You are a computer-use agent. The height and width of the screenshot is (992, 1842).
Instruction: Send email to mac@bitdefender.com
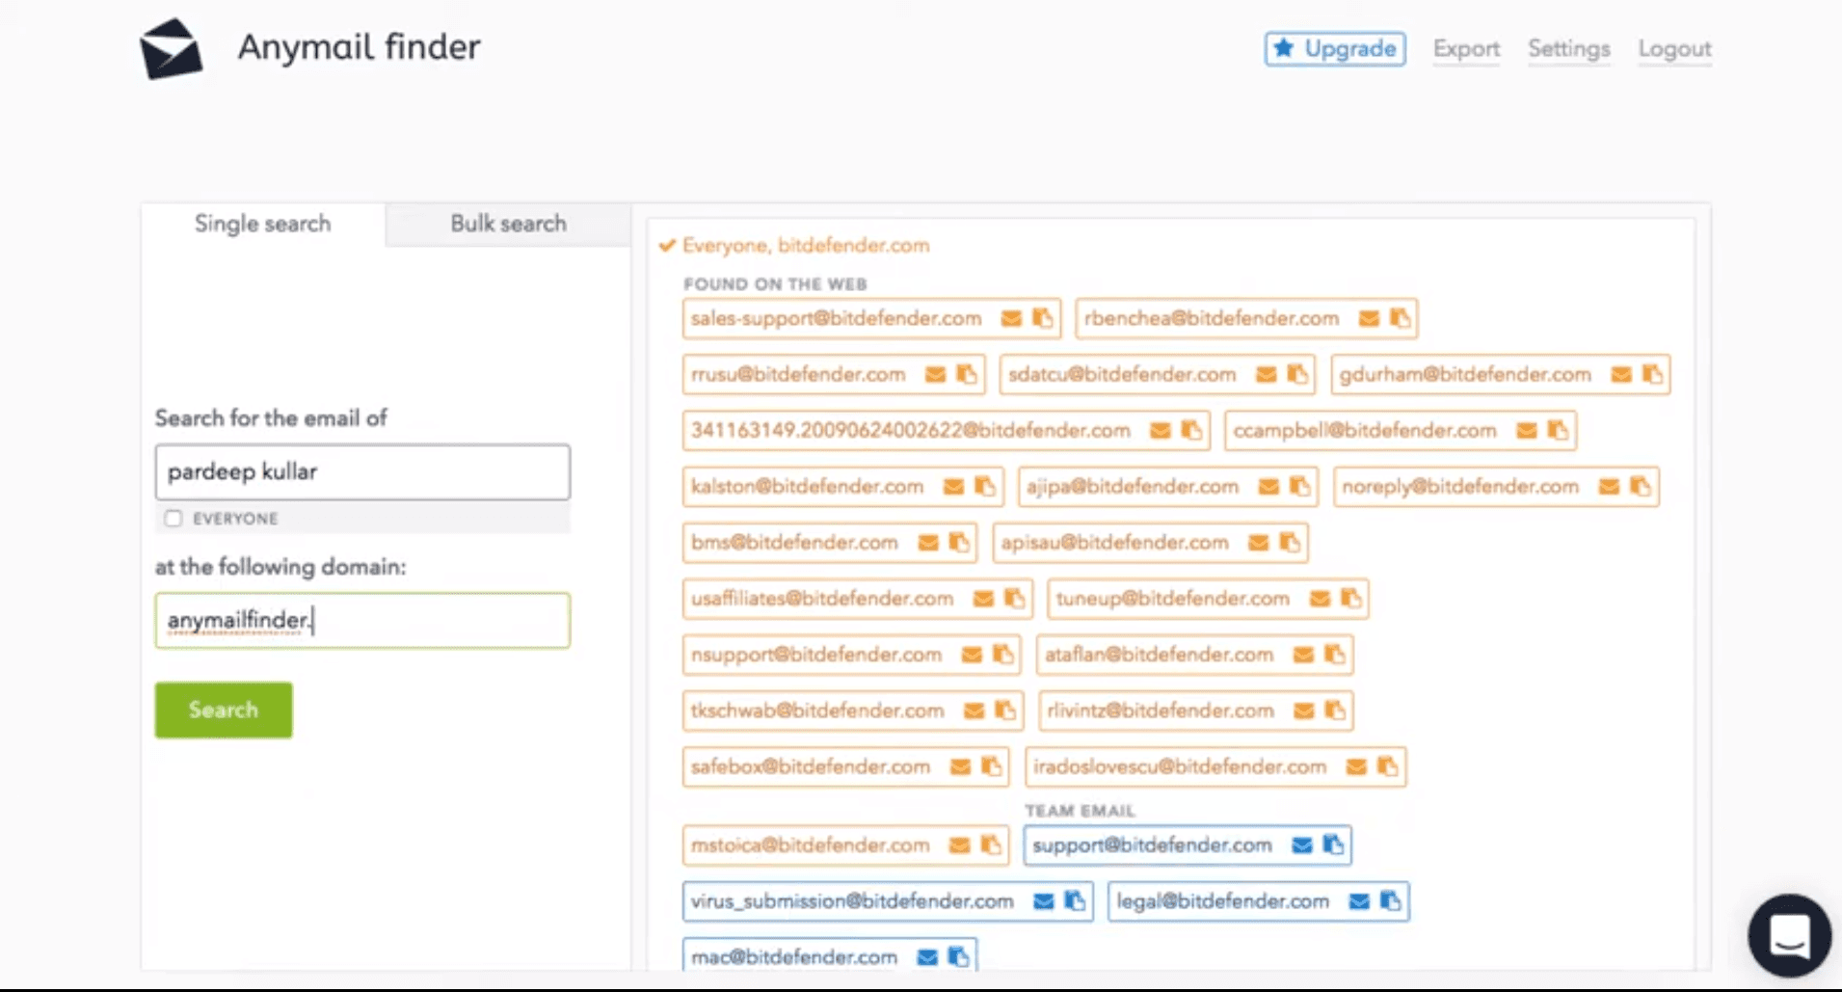pyautogui.click(x=927, y=956)
